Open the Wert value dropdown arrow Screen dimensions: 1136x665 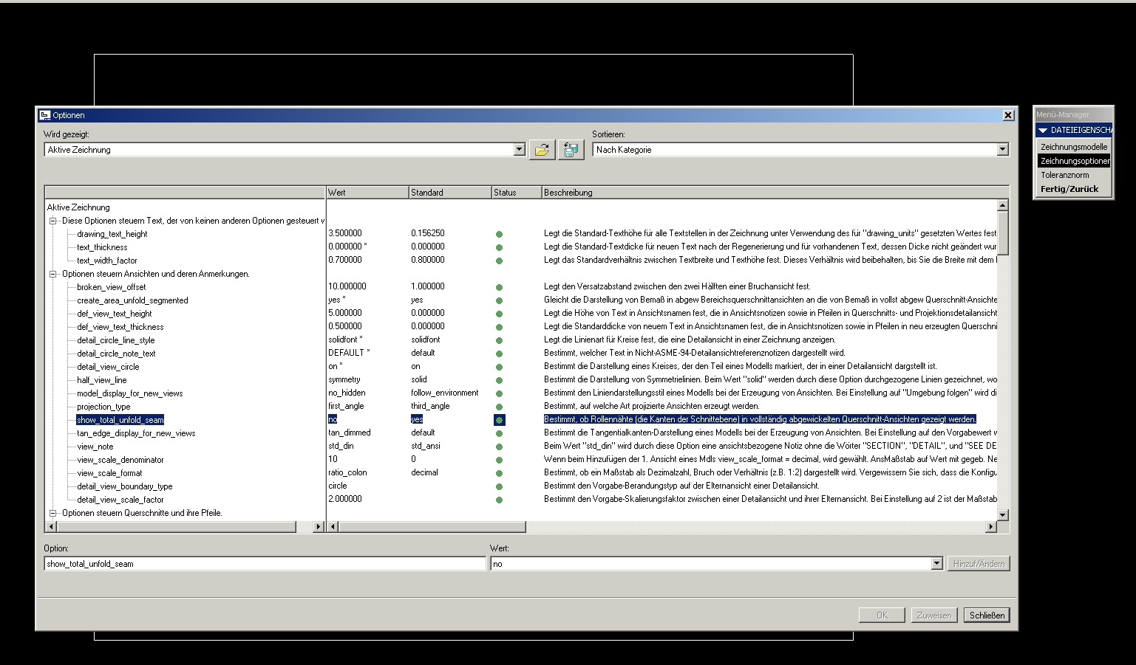(x=936, y=564)
